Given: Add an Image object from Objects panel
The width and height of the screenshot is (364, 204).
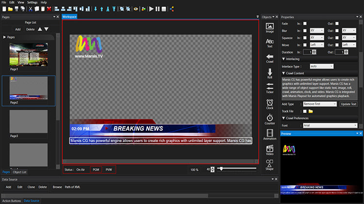Looking at the screenshot, I should [270, 27].
